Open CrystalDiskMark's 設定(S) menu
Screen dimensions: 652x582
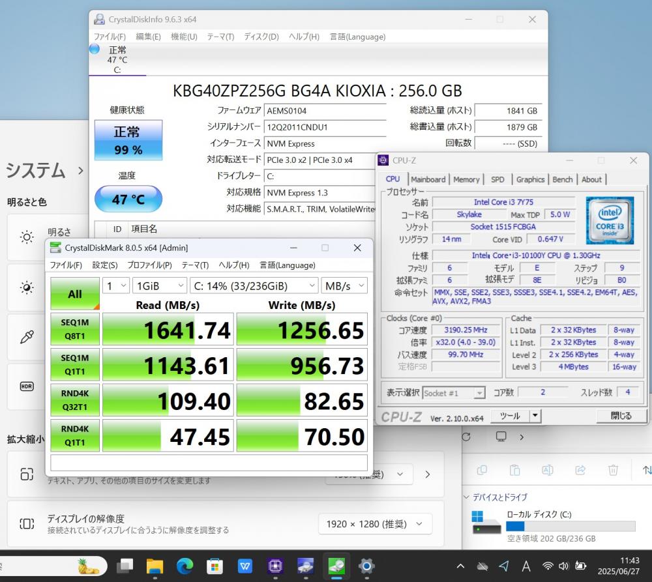coord(105,265)
